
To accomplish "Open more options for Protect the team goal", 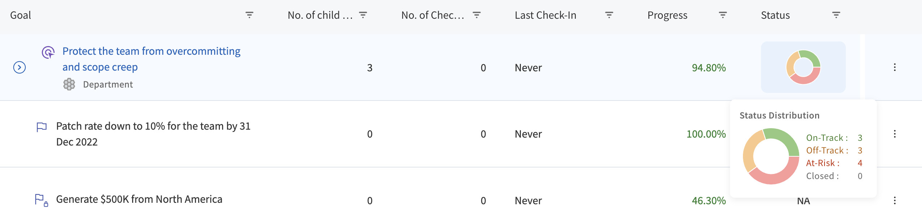I will pos(895,67).
